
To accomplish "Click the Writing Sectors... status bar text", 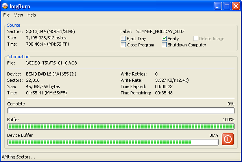I will click(x=18, y=157).
